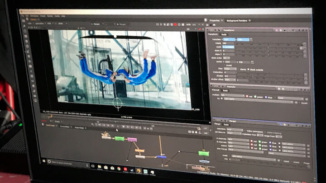Image resolution: width=326 pixels, height=183 pixels.
Task: Jump to first frame in playback controls
Action: pos(100,125)
